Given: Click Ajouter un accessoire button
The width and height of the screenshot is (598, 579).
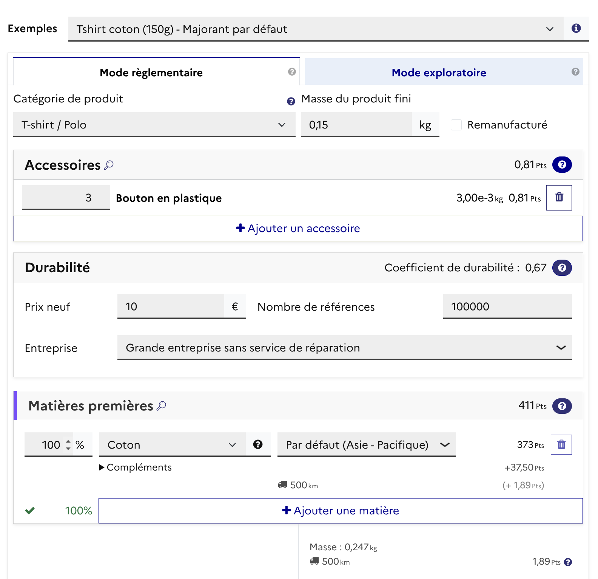Looking at the screenshot, I should 298,228.
